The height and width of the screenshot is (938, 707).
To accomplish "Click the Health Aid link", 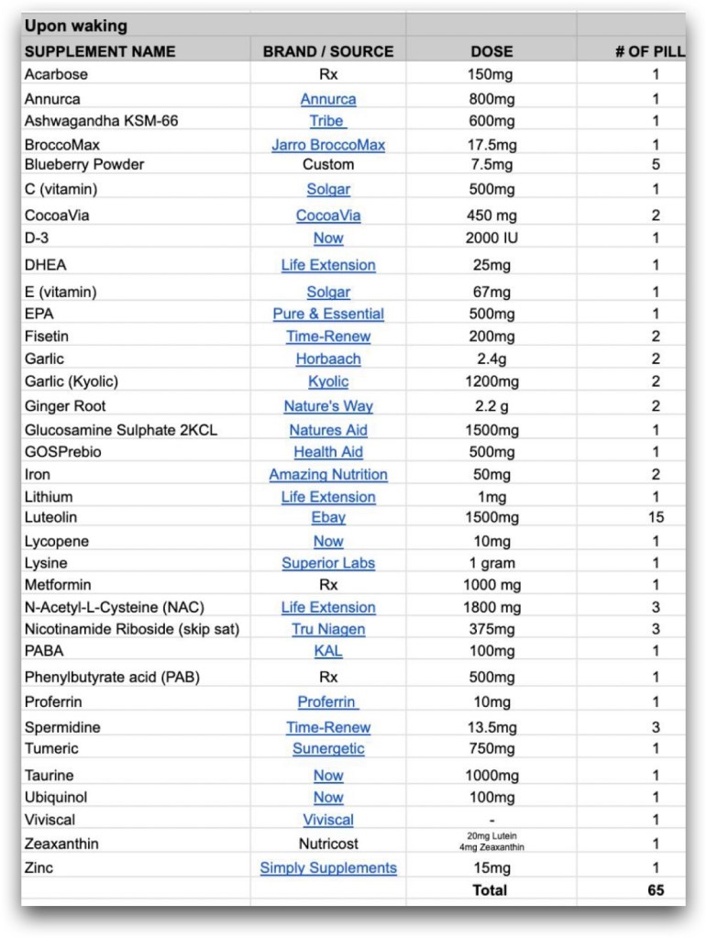I will coord(327,452).
